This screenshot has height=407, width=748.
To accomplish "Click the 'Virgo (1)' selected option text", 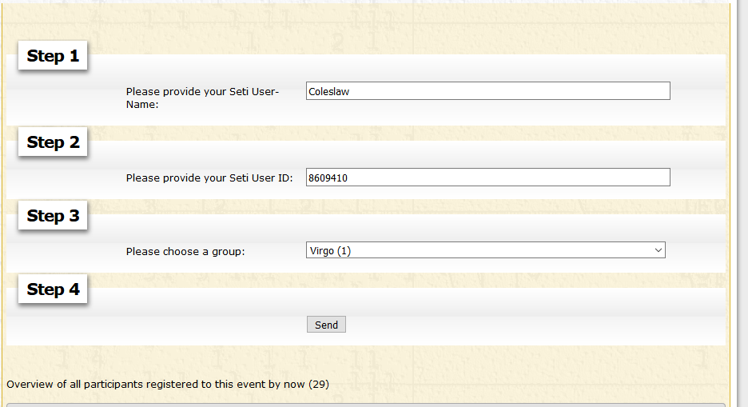I will (x=330, y=251).
